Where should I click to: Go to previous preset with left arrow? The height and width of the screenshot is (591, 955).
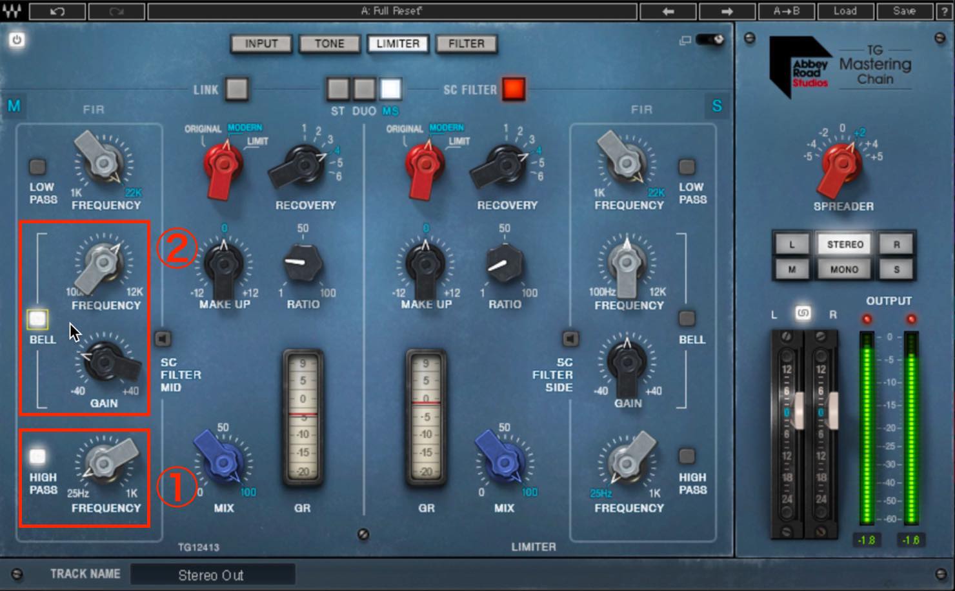(668, 11)
